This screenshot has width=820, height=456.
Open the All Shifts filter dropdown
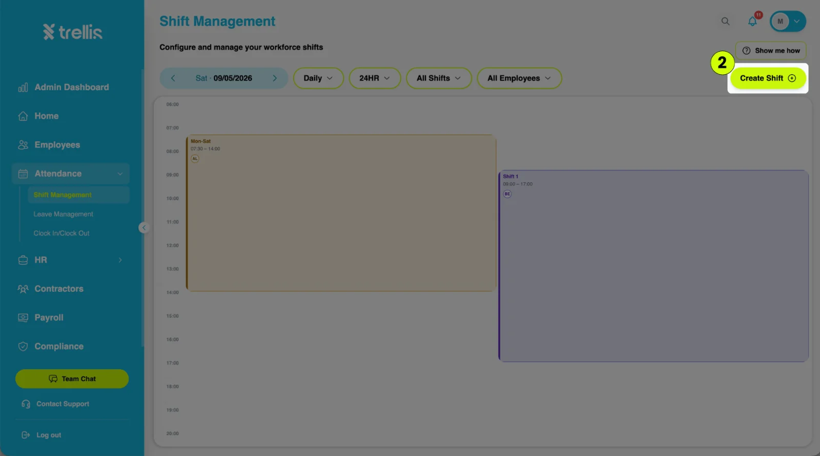[439, 78]
